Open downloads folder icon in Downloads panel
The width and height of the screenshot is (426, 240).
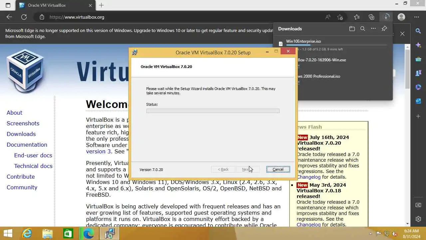click(x=352, y=29)
